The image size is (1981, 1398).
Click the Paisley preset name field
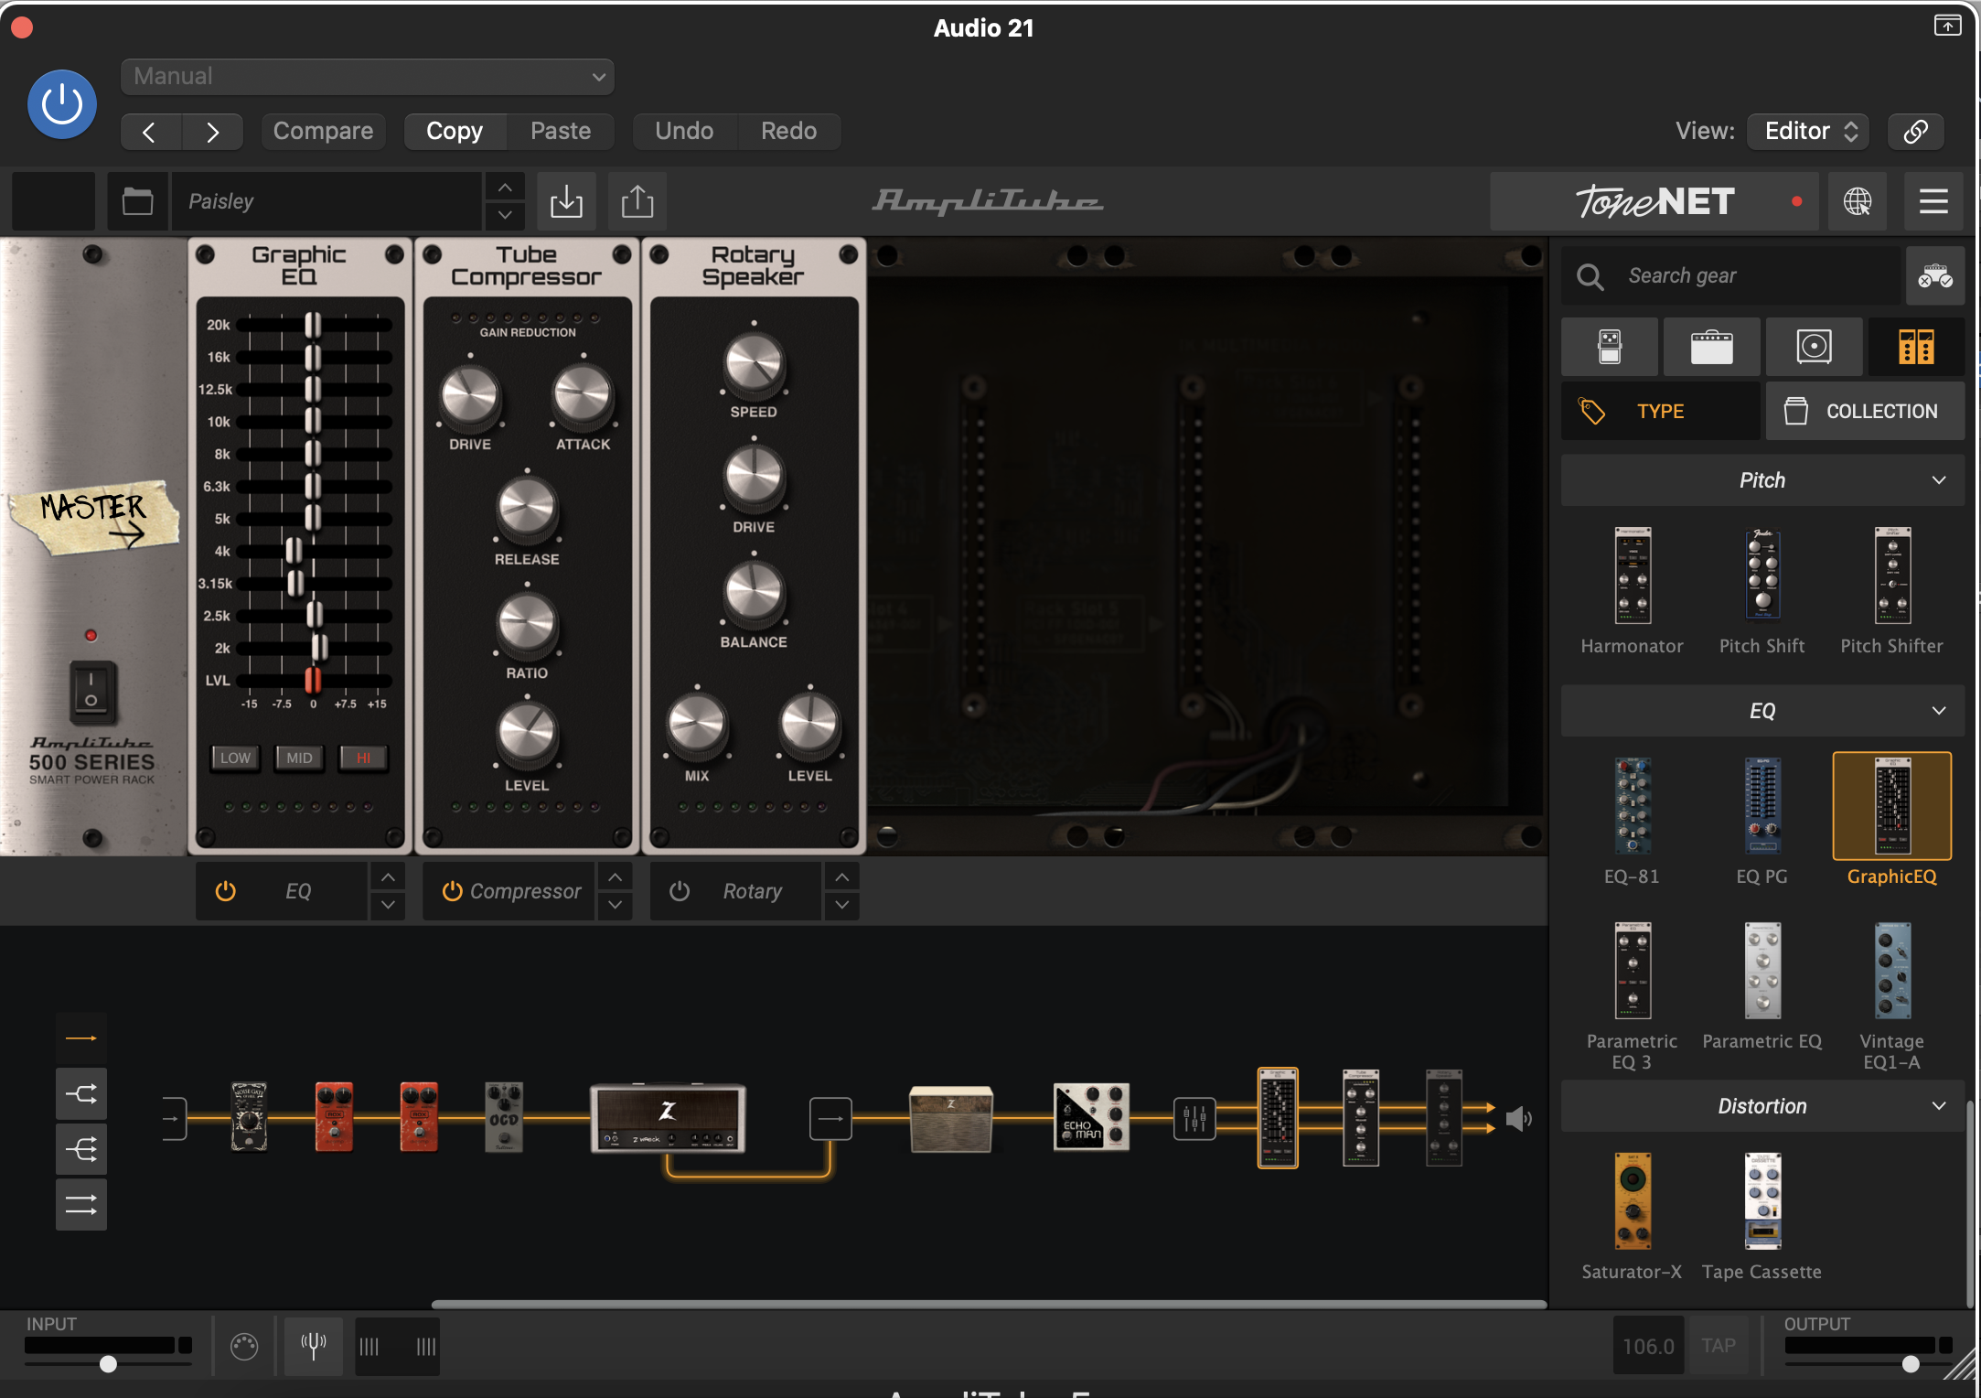click(x=327, y=201)
